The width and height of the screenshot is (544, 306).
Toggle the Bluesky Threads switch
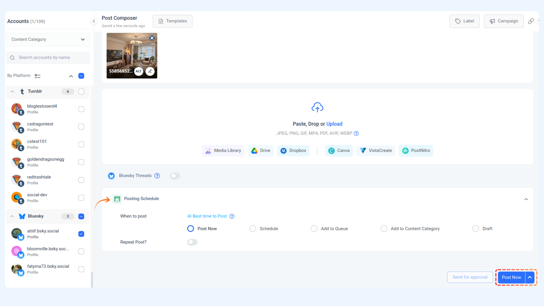coord(175,176)
